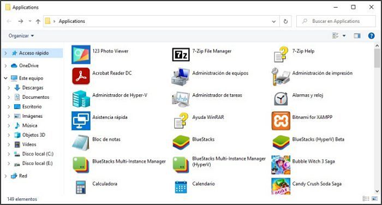
Task: Expand the Acceso rápido tree node
Action: tap(5, 53)
